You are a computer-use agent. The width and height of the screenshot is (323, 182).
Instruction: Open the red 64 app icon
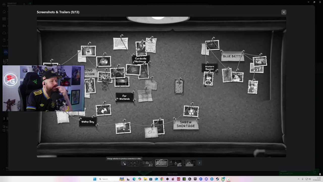click(x=178, y=179)
